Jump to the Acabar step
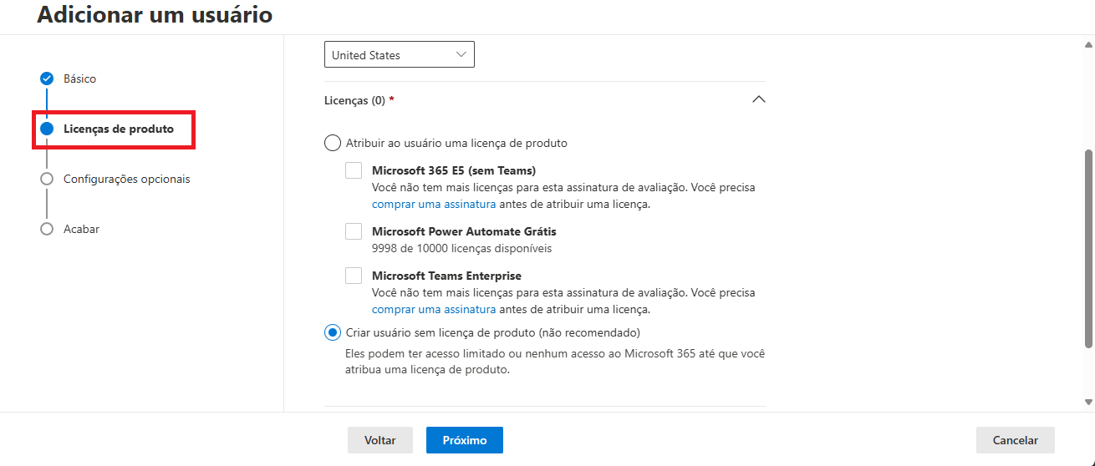 click(x=81, y=229)
